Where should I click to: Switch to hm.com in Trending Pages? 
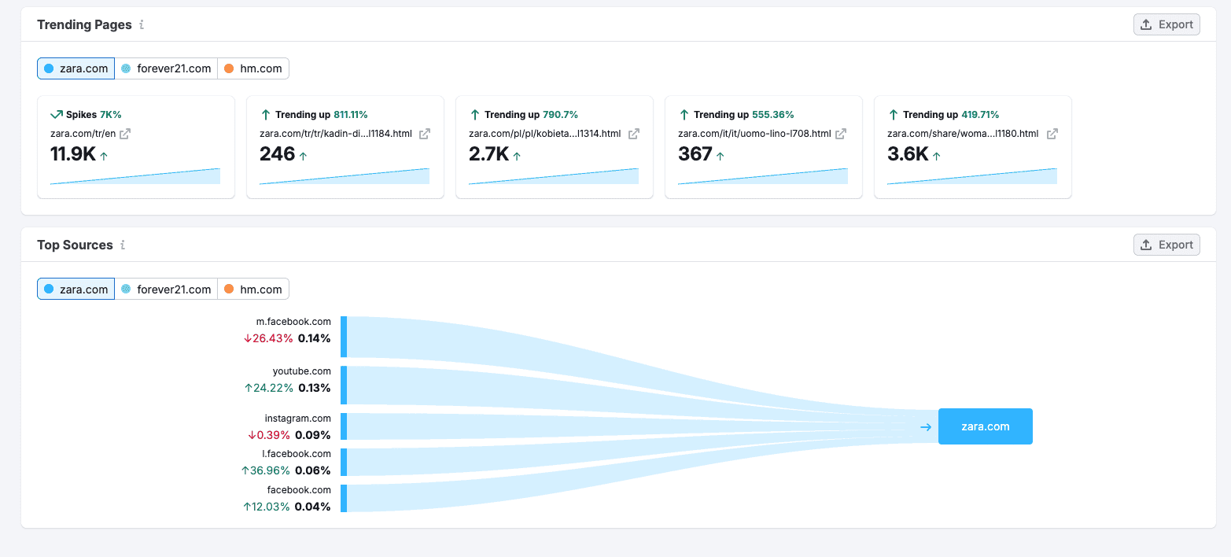pyautogui.click(x=253, y=68)
